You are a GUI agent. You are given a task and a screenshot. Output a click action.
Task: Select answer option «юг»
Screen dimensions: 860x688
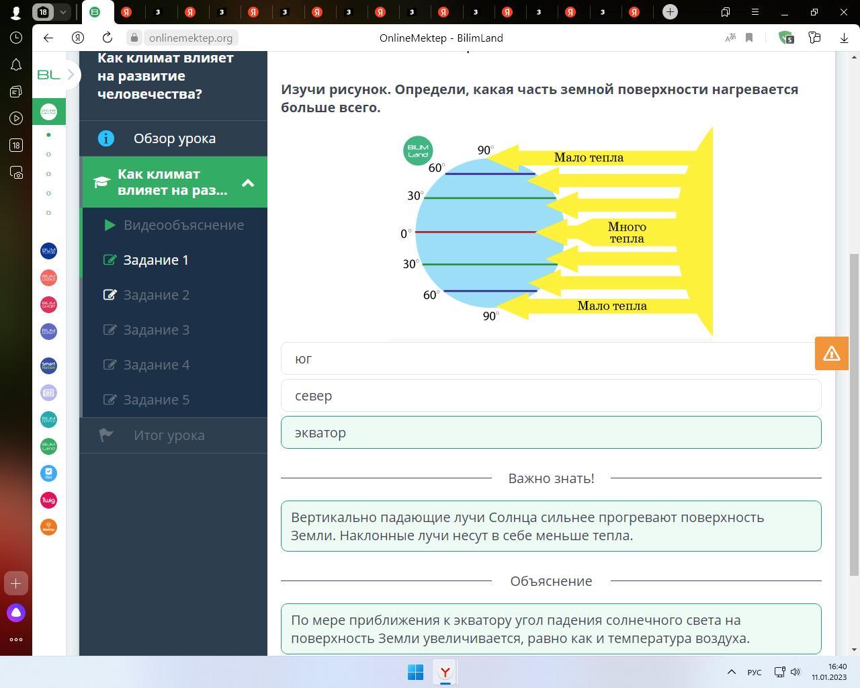[x=550, y=359]
